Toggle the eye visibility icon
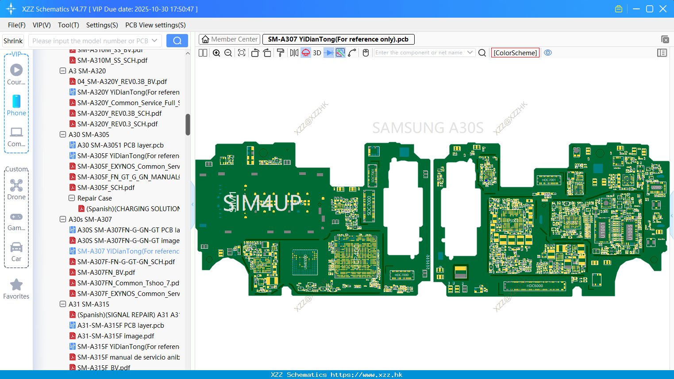Image resolution: width=674 pixels, height=379 pixels. (x=548, y=53)
